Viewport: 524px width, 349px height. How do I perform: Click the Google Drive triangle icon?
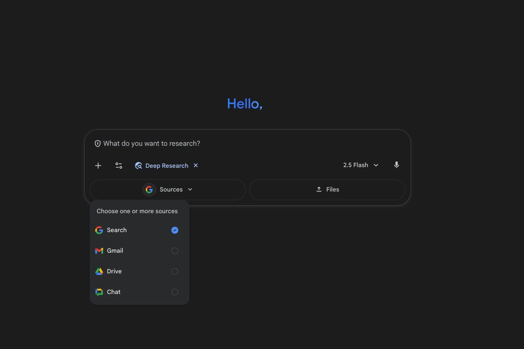click(x=99, y=271)
